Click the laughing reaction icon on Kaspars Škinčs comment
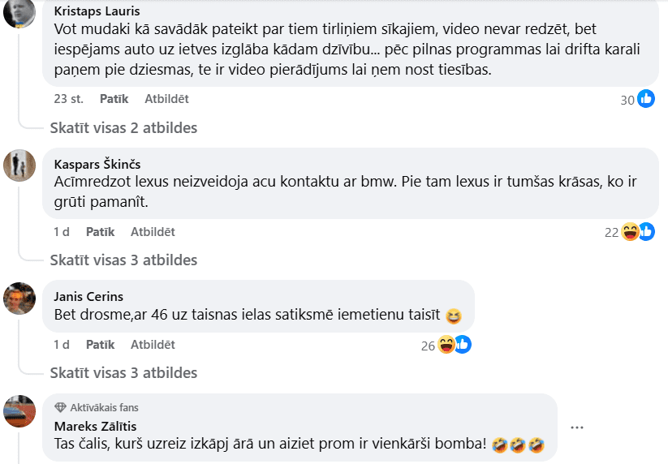This screenshot has height=464, width=668. pyautogui.click(x=630, y=232)
